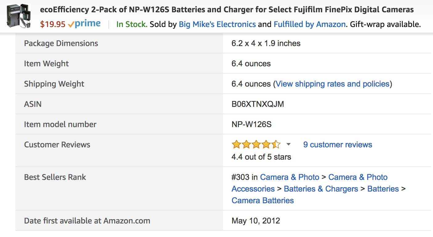Image resolution: width=433 pixels, height=237 pixels.
Task: Open Camera & Photo Accessories category
Action: coord(310,183)
